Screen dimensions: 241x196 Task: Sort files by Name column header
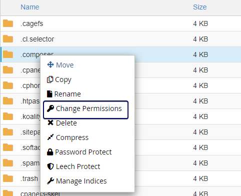(30, 7)
